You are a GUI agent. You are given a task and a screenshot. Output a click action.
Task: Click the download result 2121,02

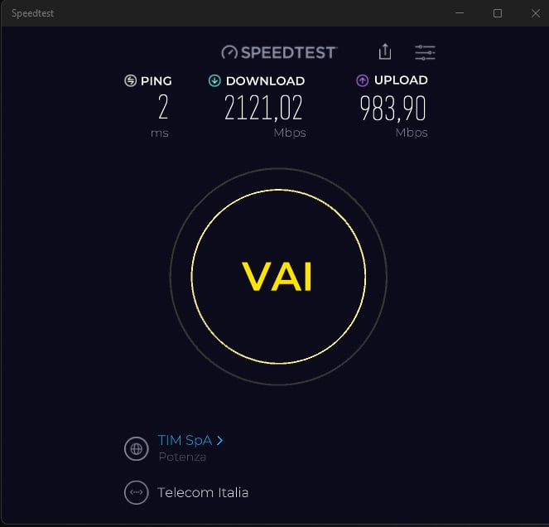click(x=263, y=108)
